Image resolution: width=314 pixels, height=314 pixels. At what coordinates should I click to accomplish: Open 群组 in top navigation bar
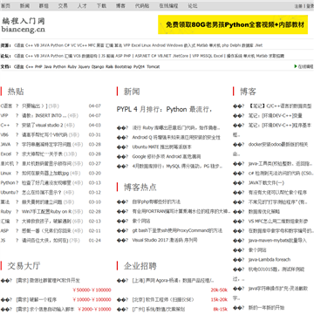point(44,5)
